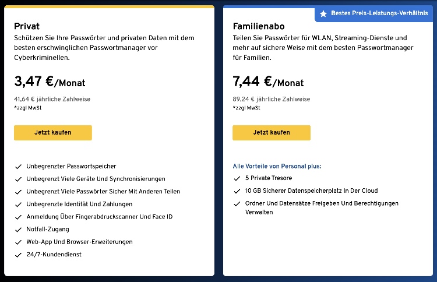Click checkmark beside 24/7-Kundendienst
The height and width of the screenshot is (282, 437).
[19, 255]
